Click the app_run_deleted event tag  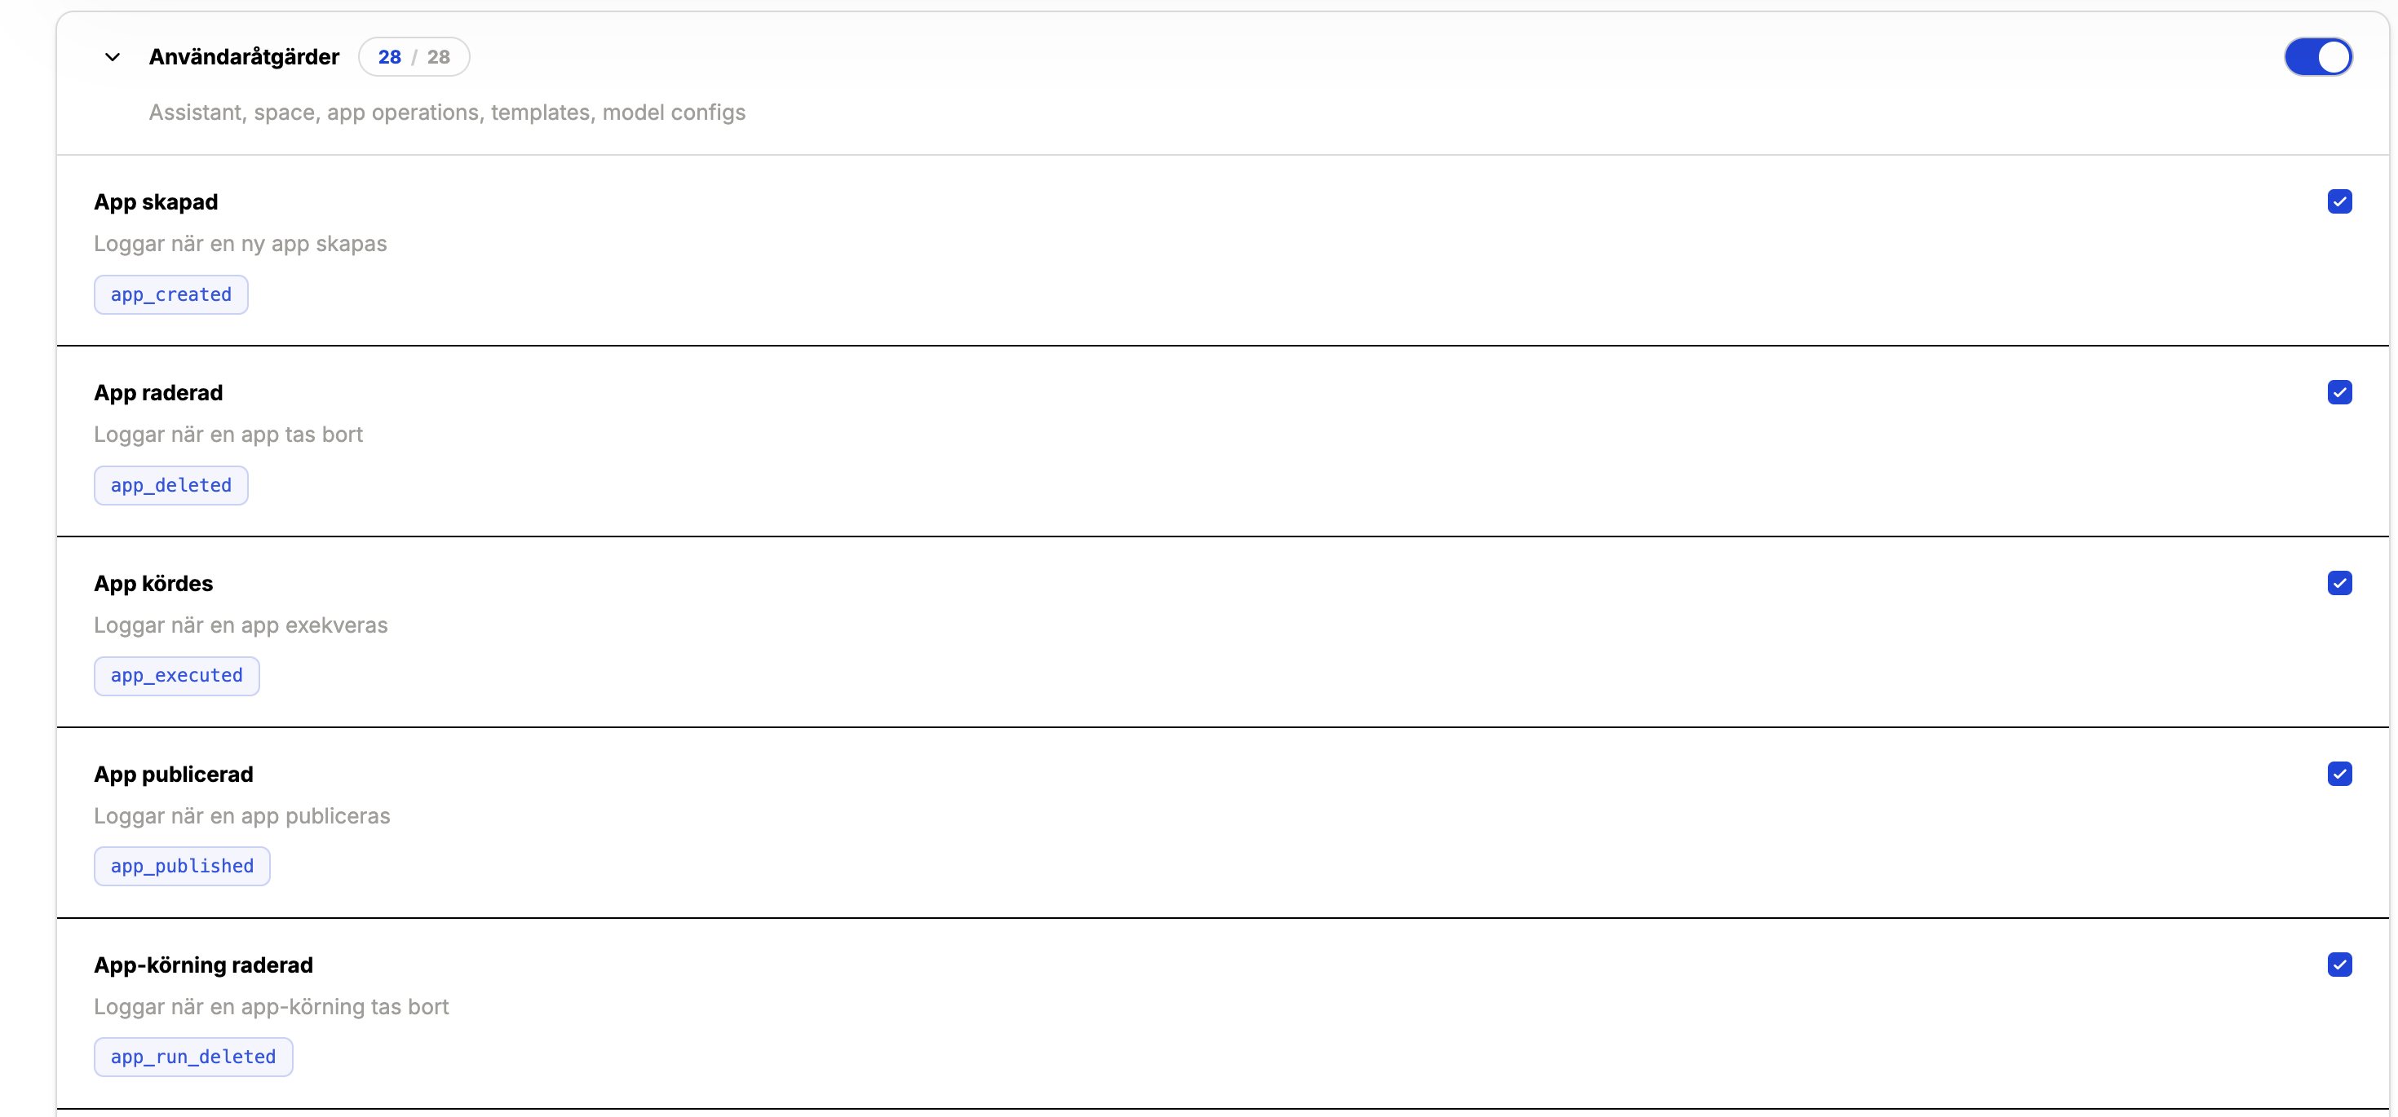tap(193, 1057)
